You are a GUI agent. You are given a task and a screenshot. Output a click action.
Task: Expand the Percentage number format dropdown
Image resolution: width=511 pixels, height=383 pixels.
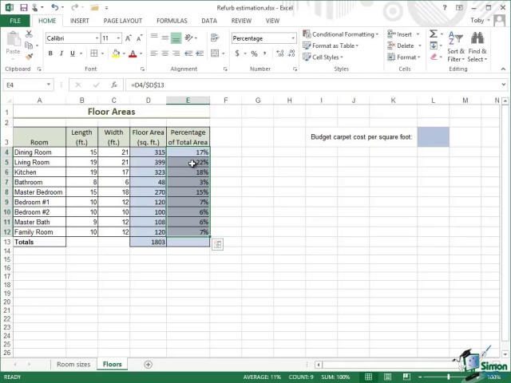(293, 38)
